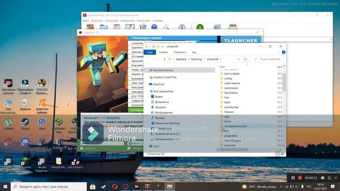Open the Version dropdown in TLauncher
Viewport: 340px width, 191px height.
135,143
